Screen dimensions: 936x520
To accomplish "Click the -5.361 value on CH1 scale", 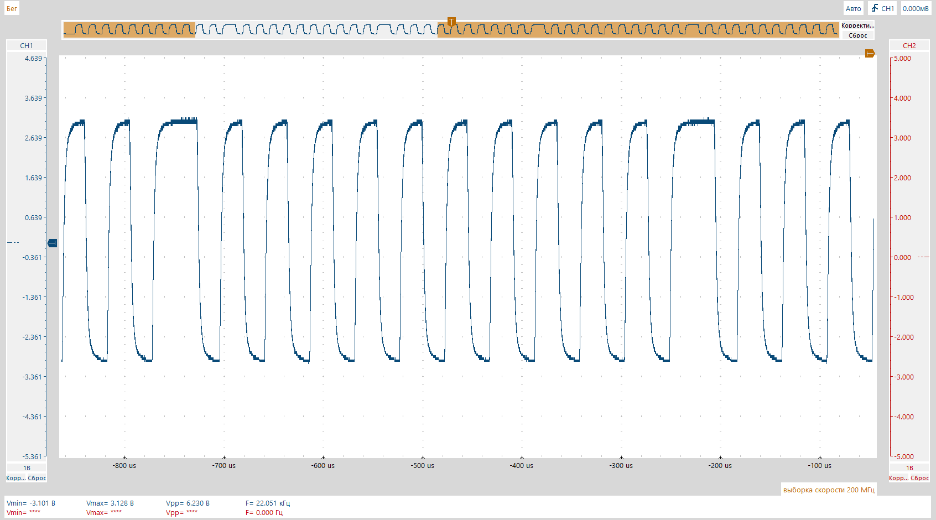I will click(32, 456).
